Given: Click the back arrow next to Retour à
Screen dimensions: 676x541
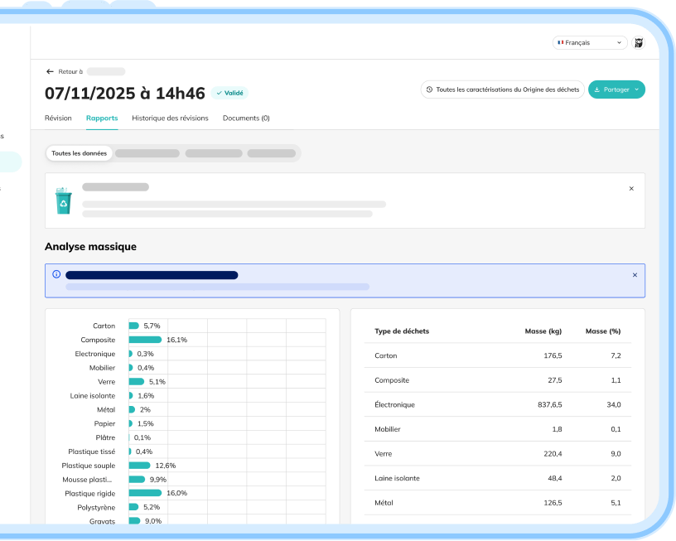Looking at the screenshot, I should 50,71.
